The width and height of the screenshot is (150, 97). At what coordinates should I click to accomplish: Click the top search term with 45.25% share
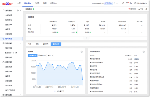pyautogui.click(x=95, y=59)
